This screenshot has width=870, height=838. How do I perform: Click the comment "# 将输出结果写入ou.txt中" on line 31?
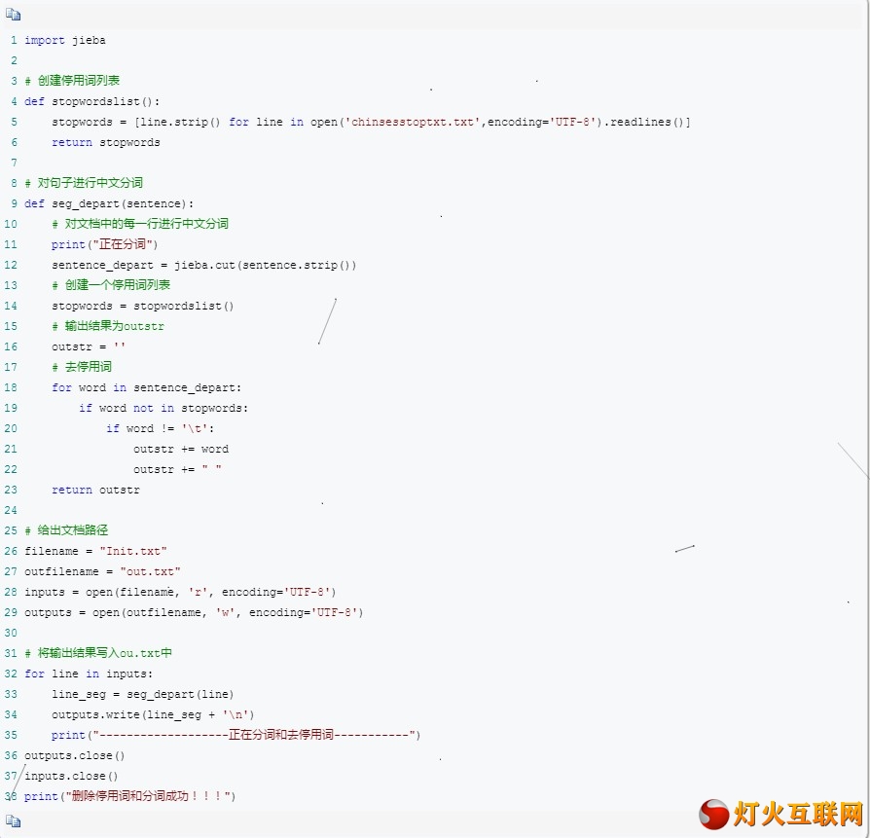coord(98,653)
